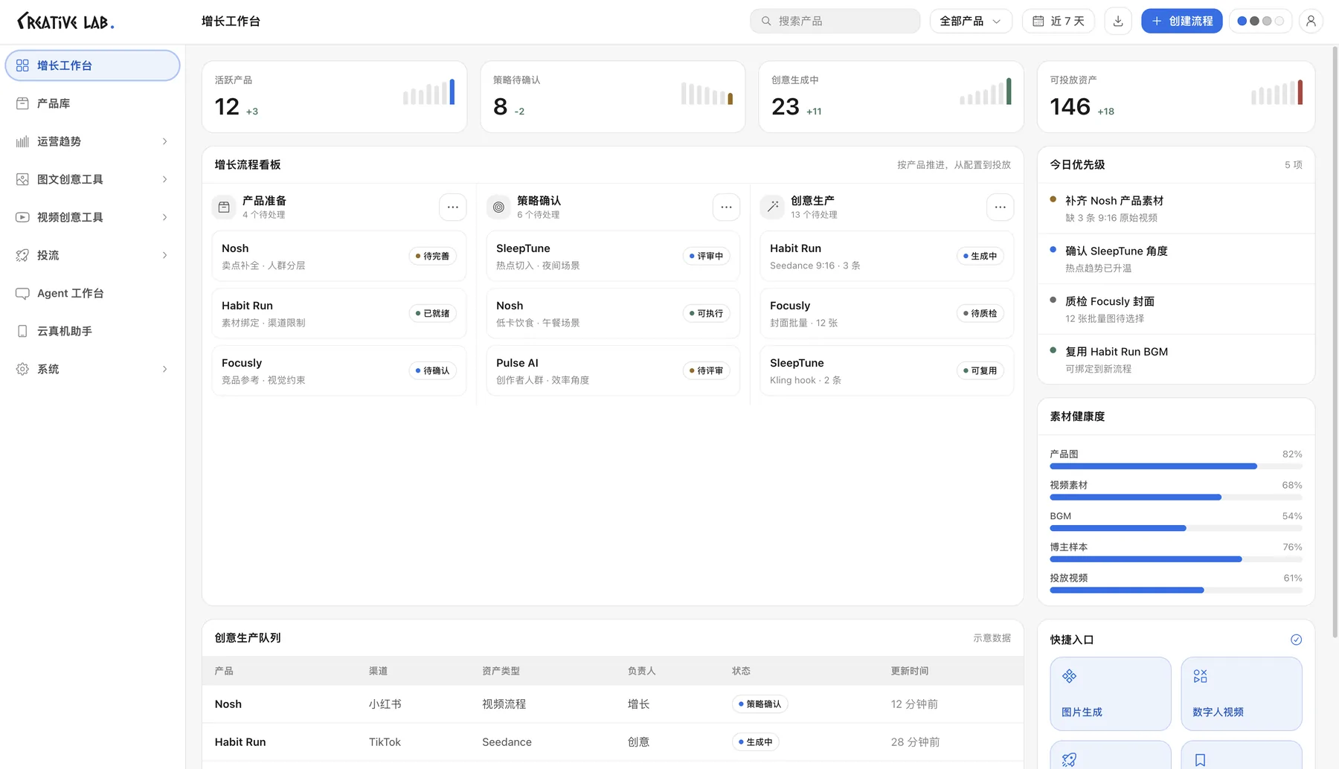Click the 产品图 82% progress bar
The width and height of the screenshot is (1339, 769).
(1175, 466)
